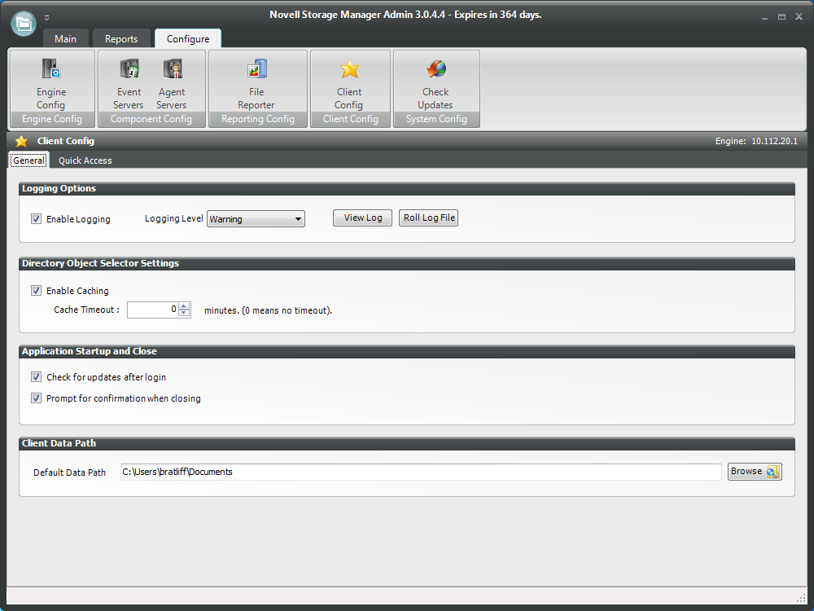Click the Default Data Path field
This screenshot has width=814, height=611.
pos(421,472)
